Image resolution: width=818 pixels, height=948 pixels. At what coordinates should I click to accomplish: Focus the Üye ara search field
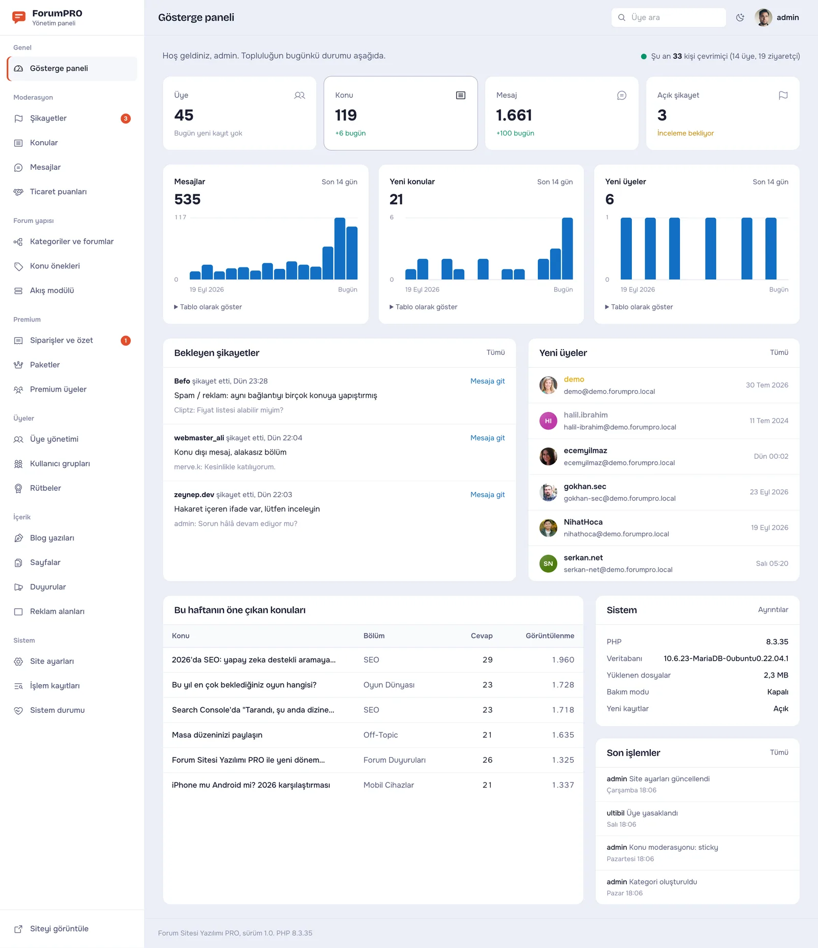click(669, 17)
